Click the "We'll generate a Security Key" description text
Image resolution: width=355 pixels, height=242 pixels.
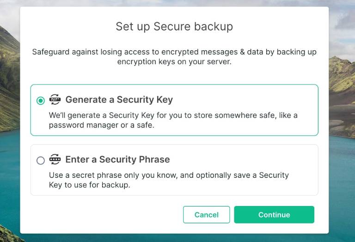pyautogui.click(x=173, y=120)
